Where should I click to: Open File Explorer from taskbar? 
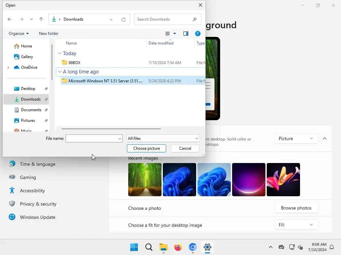click(x=163, y=247)
